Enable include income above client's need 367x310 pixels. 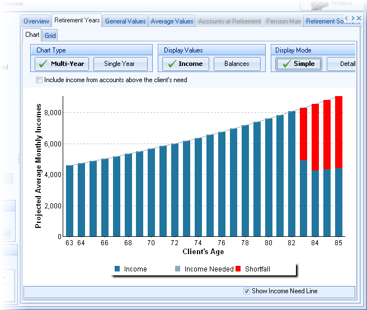tap(39, 80)
